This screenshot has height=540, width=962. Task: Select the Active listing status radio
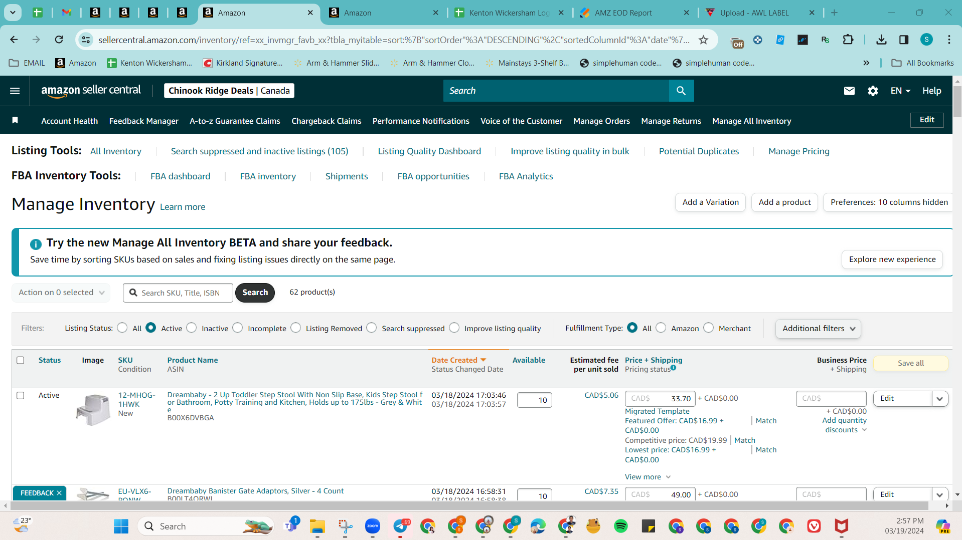(x=150, y=328)
